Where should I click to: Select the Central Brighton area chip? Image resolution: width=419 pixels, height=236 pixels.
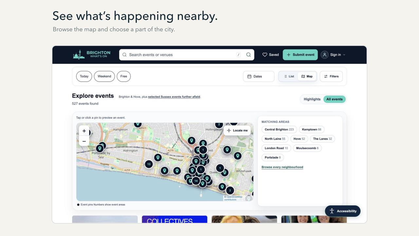pyautogui.click(x=279, y=129)
